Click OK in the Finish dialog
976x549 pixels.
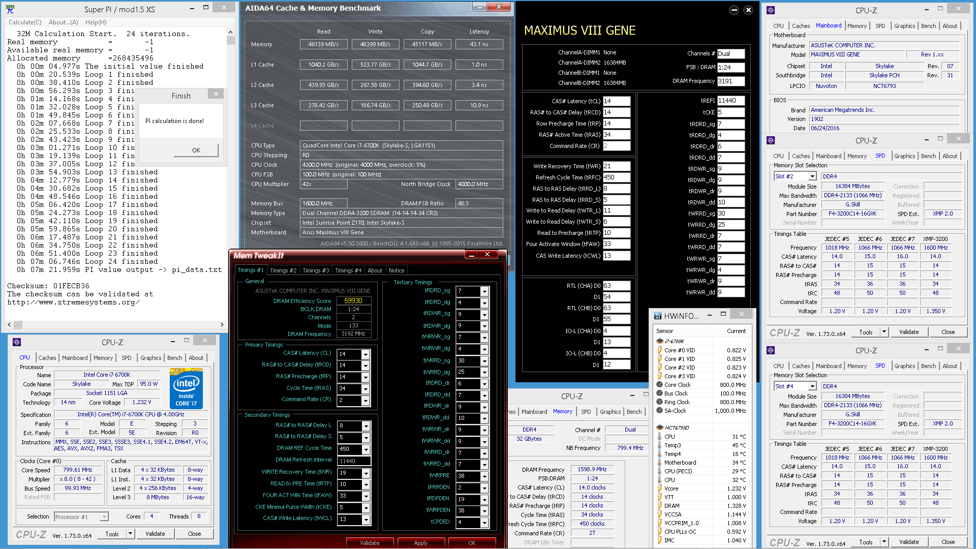tap(196, 150)
